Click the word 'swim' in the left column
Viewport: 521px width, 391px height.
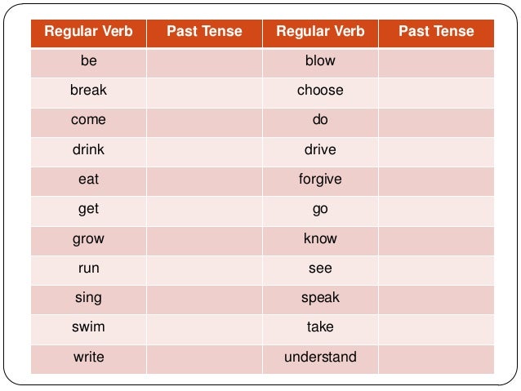(x=88, y=327)
